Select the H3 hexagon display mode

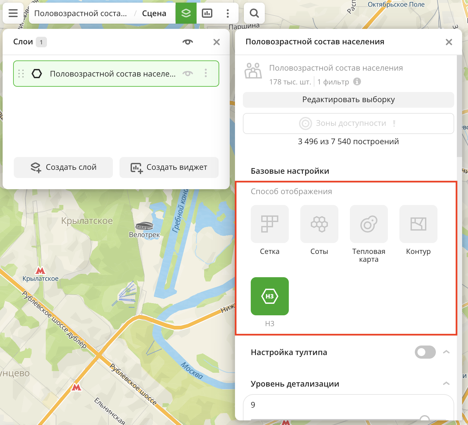pyautogui.click(x=269, y=296)
